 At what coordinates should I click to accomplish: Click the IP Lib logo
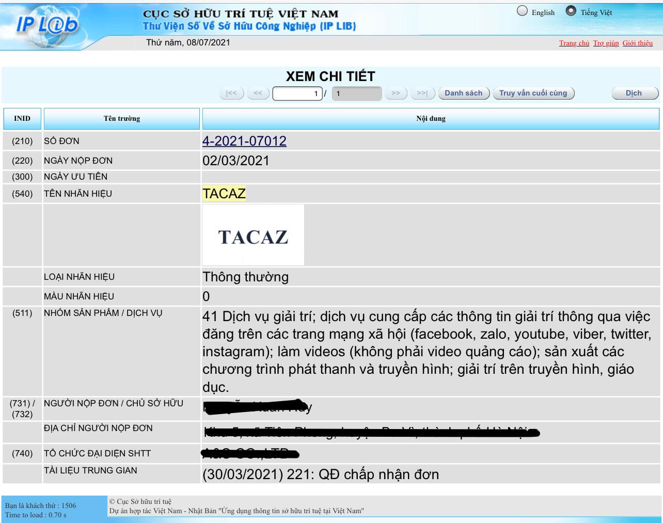coord(48,24)
